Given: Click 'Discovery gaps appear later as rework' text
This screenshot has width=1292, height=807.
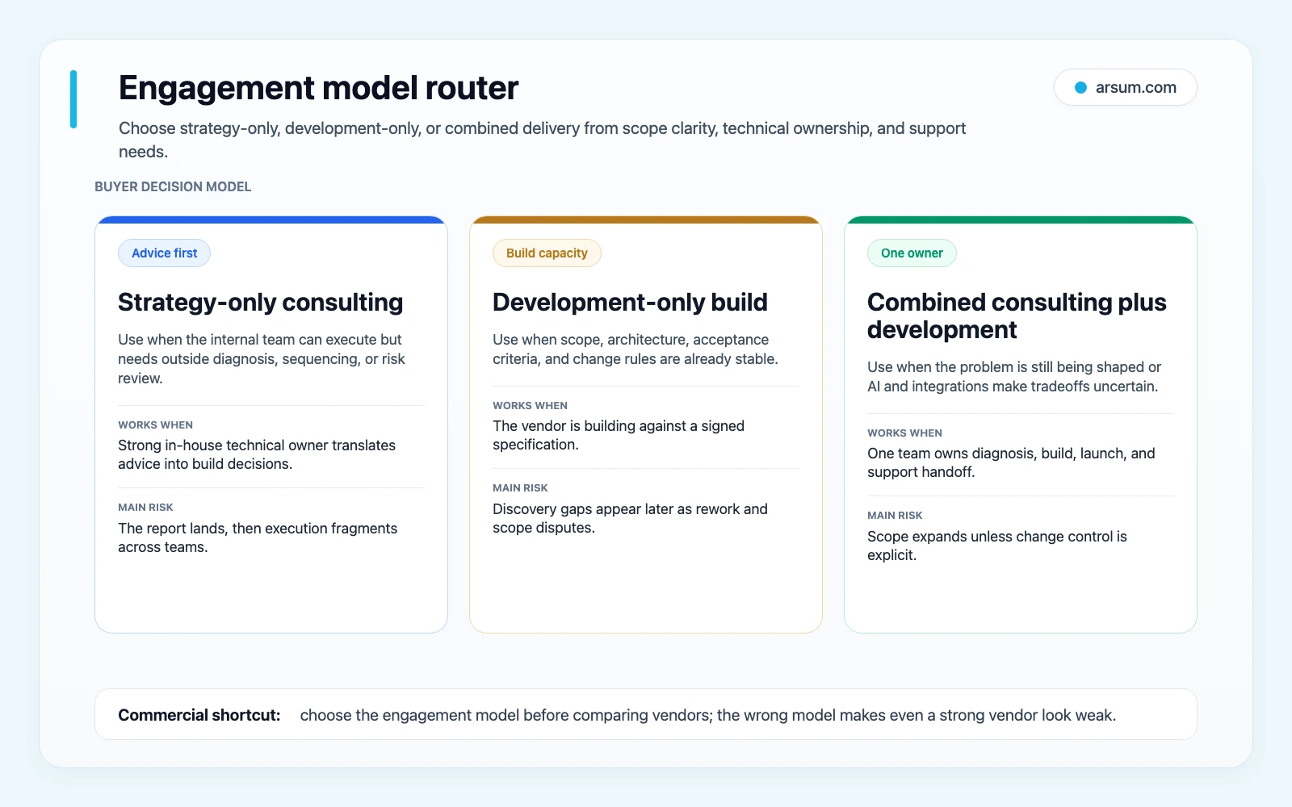Looking at the screenshot, I should pyautogui.click(x=630, y=518).
